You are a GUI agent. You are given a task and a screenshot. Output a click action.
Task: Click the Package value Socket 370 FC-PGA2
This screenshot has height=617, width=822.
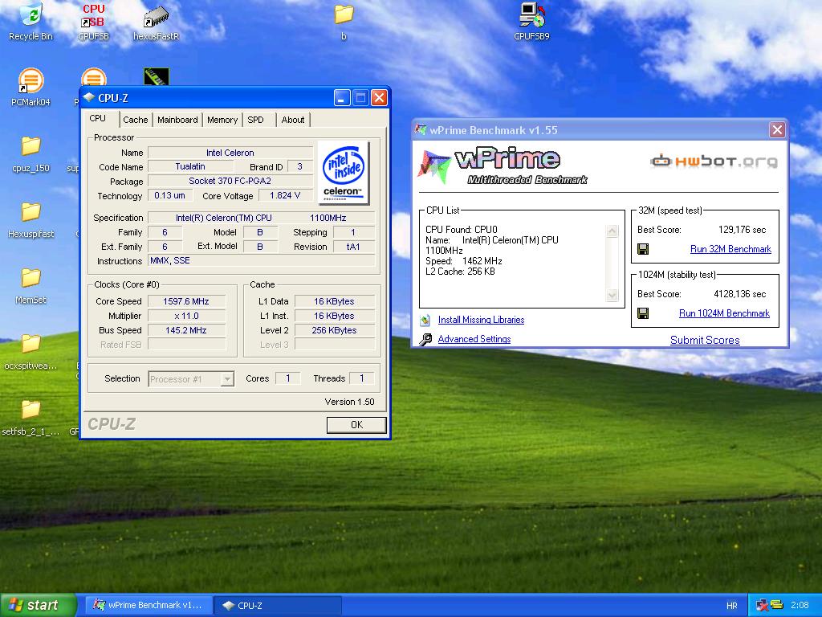[x=230, y=181]
